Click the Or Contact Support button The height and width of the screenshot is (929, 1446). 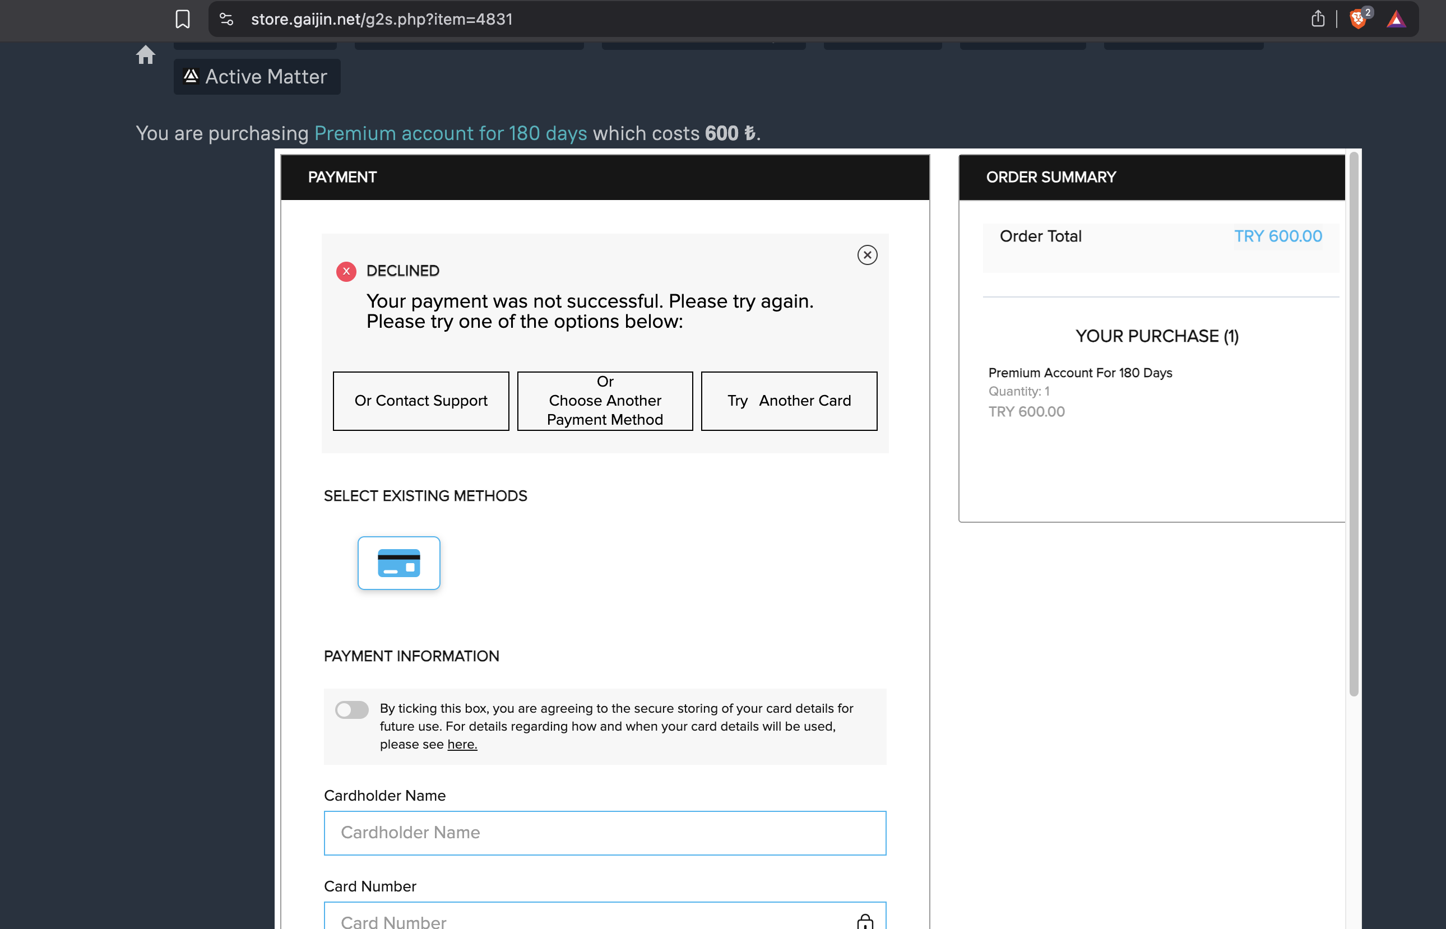pyautogui.click(x=420, y=401)
